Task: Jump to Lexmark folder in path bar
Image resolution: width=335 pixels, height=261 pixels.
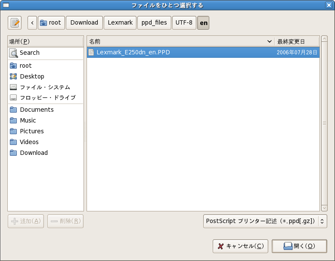Action: [120, 23]
